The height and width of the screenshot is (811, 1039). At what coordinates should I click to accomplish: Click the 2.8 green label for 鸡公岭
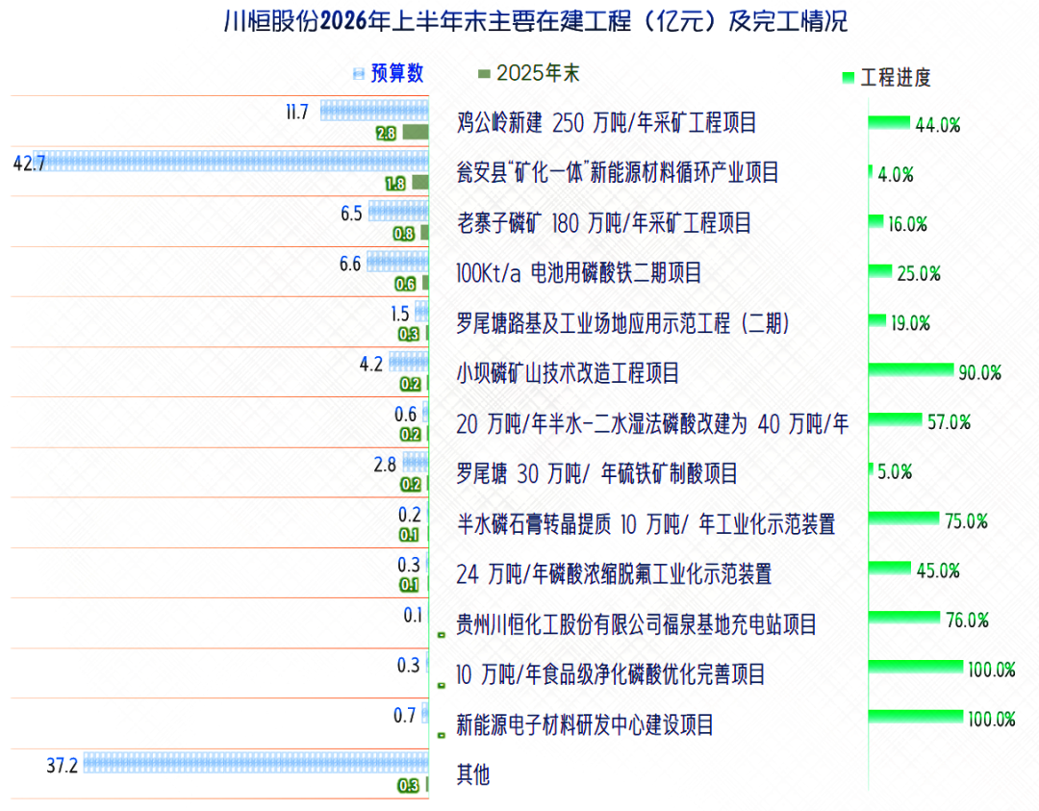pyautogui.click(x=387, y=134)
